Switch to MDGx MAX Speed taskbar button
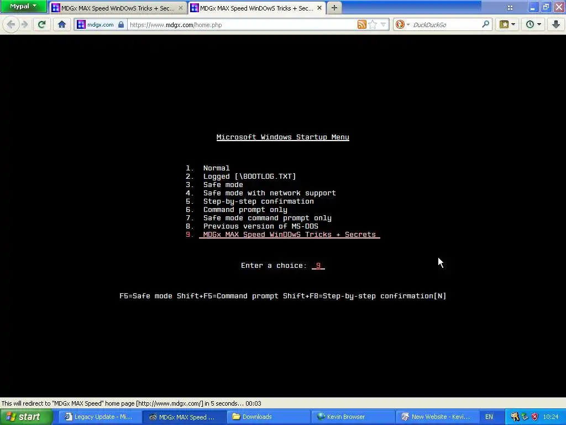Image resolution: width=566 pixels, height=425 pixels. (x=184, y=417)
